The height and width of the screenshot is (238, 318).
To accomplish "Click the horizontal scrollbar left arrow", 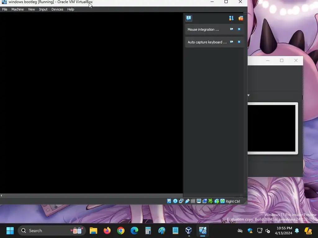I will (2, 196).
